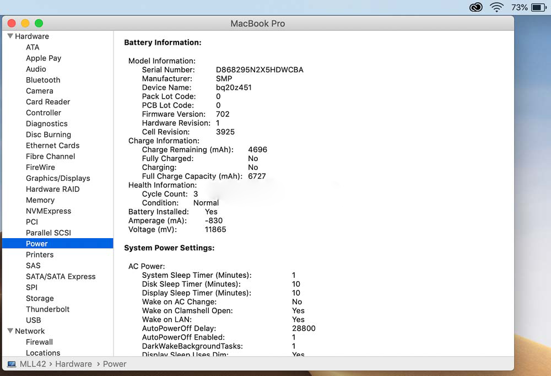Collapse the Network section triangle
The width and height of the screenshot is (551, 376).
coord(10,331)
